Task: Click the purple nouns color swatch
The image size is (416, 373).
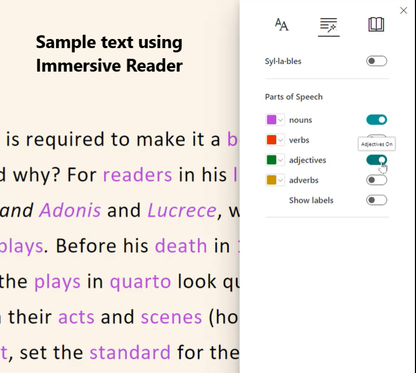Action: point(272,120)
